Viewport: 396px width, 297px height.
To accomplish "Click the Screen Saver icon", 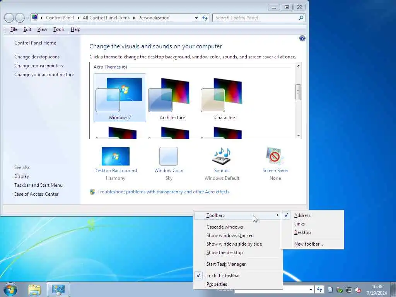I will point(275,156).
